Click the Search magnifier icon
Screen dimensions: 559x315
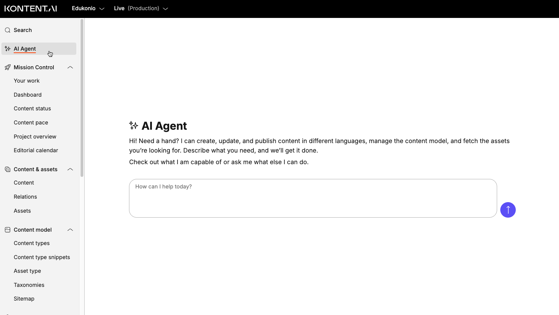[x=7, y=30]
